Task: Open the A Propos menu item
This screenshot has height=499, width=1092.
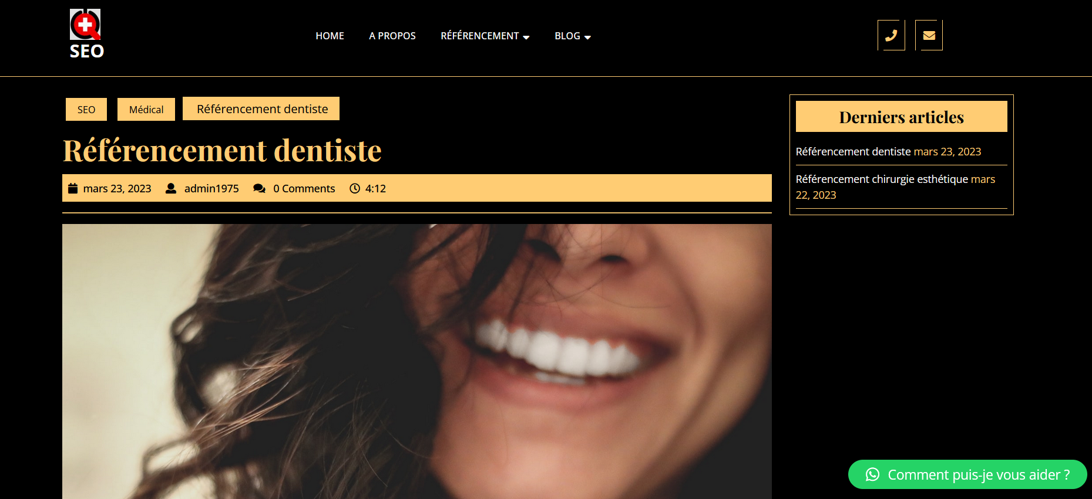Action: coord(392,36)
